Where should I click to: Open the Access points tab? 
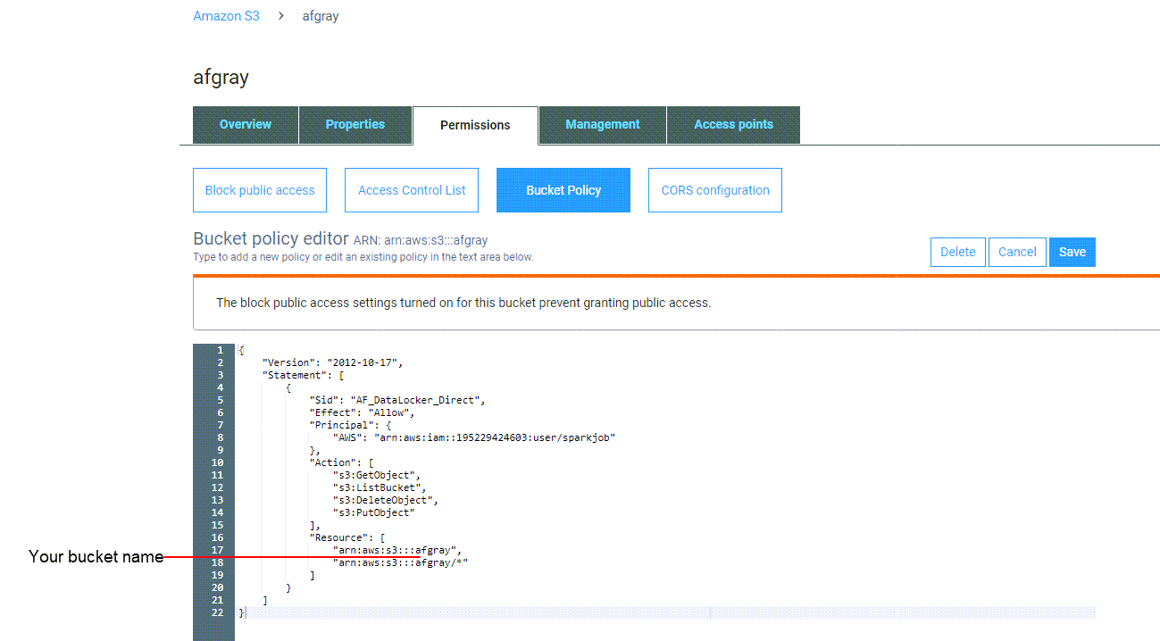(x=733, y=125)
